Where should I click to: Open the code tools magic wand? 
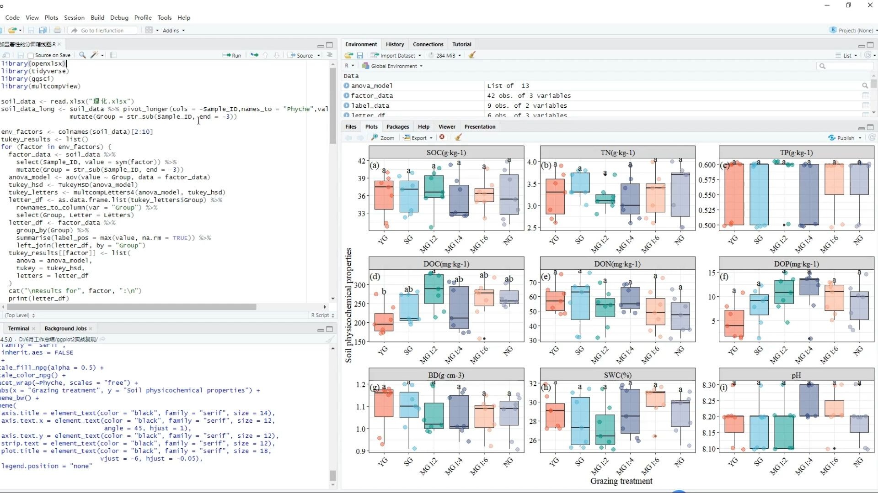click(95, 55)
